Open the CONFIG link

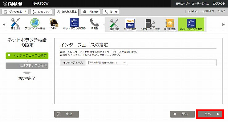pyautogui.click(x=192, y=11)
